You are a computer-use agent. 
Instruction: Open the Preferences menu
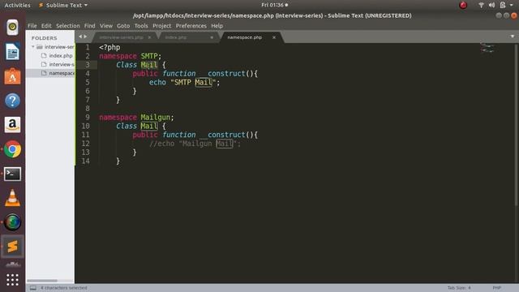(x=191, y=26)
